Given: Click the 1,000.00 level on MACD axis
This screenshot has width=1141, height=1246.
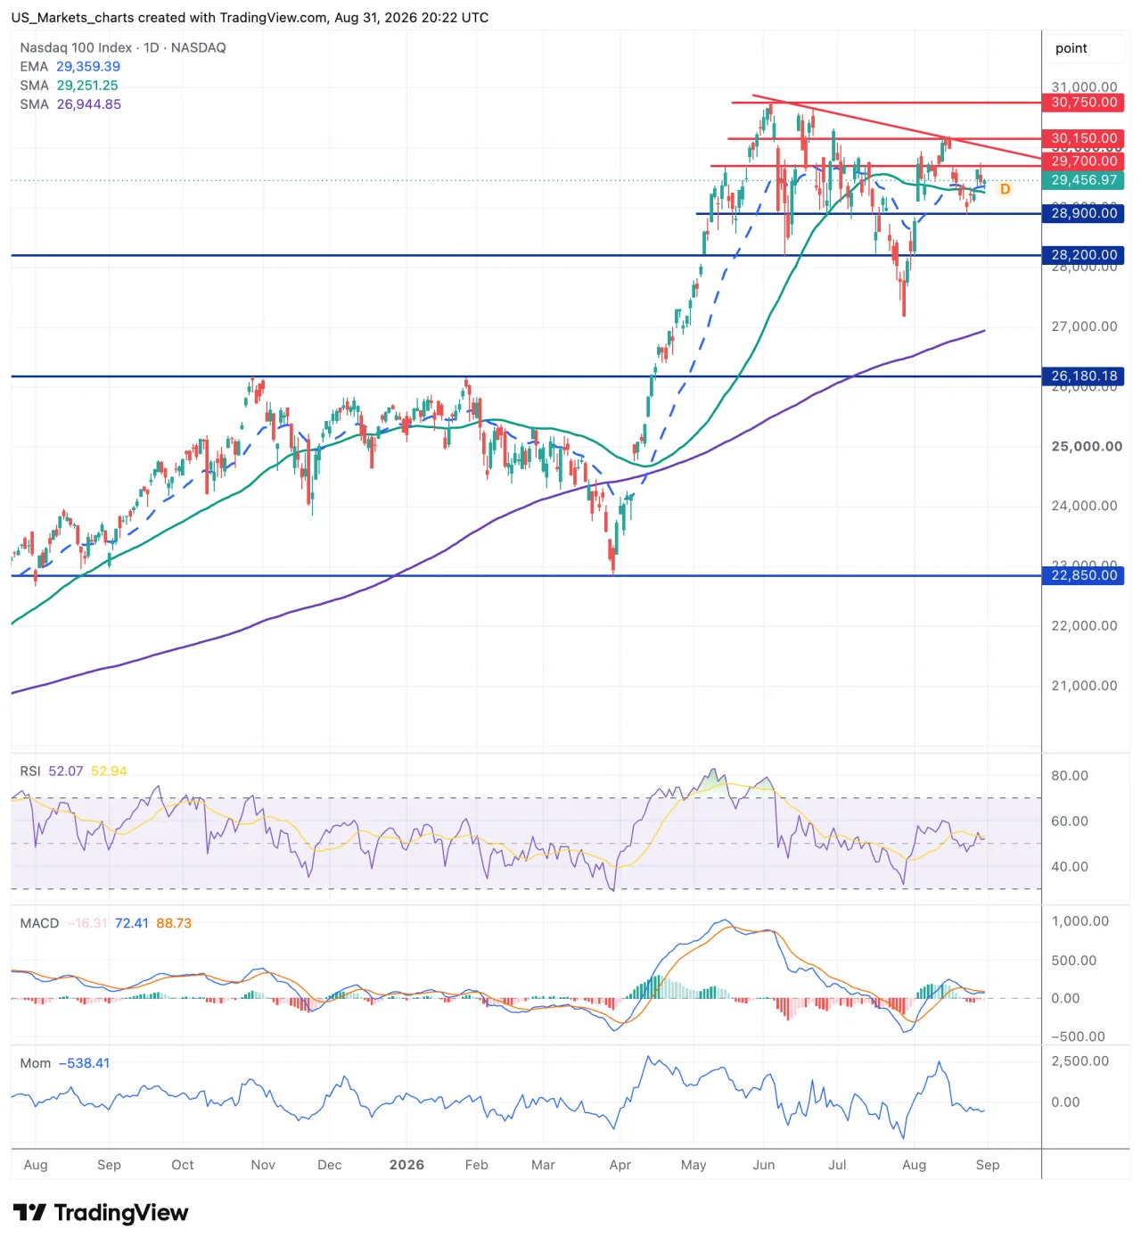Looking at the screenshot, I should coord(1080,921).
